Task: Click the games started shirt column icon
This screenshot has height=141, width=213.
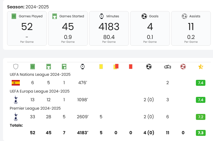Action: coord(49,67)
